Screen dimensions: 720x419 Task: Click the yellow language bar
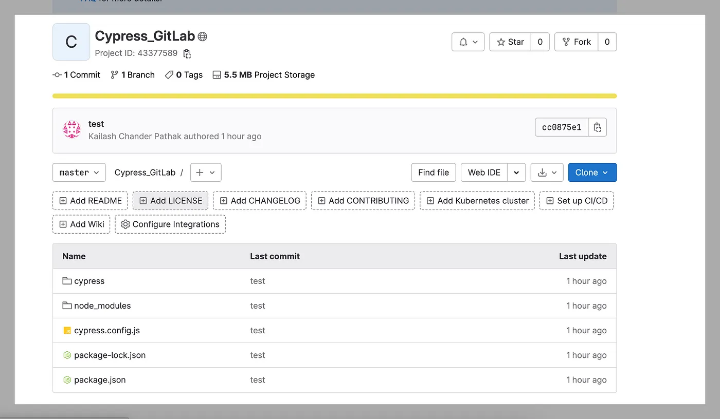(334, 96)
